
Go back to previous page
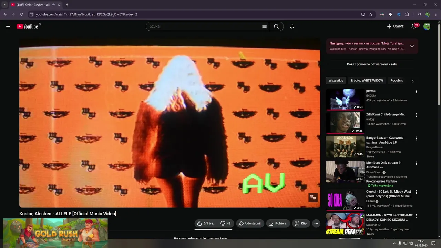coord(5,14)
